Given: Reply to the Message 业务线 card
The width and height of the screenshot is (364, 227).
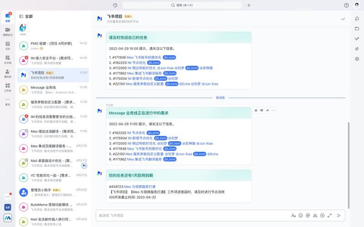Looking at the screenshot, I should [x=262, y=110].
